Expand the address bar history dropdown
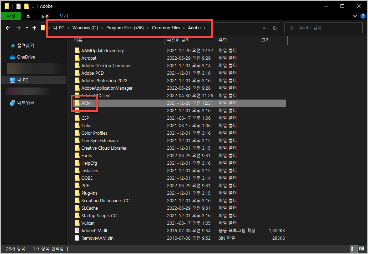The width and height of the screenshot is (368, 254). 264,28
